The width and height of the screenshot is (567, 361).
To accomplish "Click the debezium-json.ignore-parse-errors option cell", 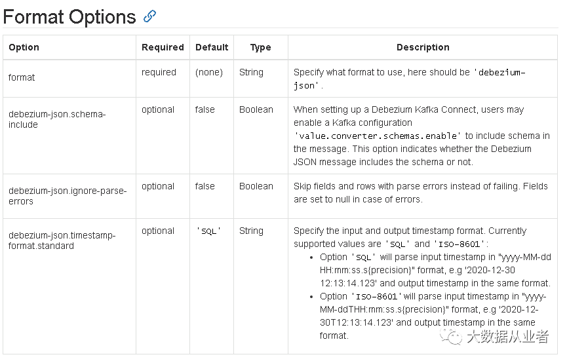I will pos(68,196).
